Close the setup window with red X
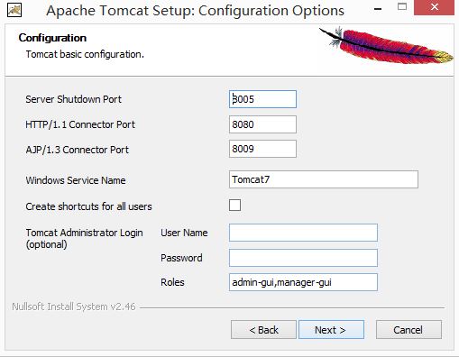The width and height of the screenshot is (459, 357). (434, 7)
